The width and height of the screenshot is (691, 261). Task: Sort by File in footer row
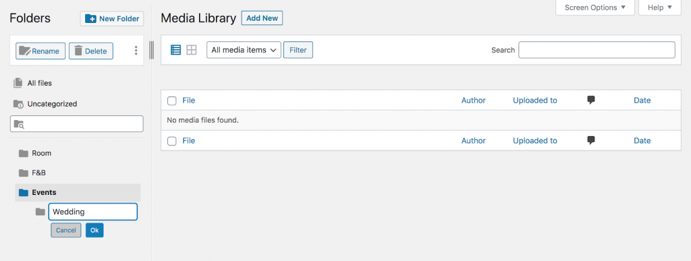pos(189,141)
